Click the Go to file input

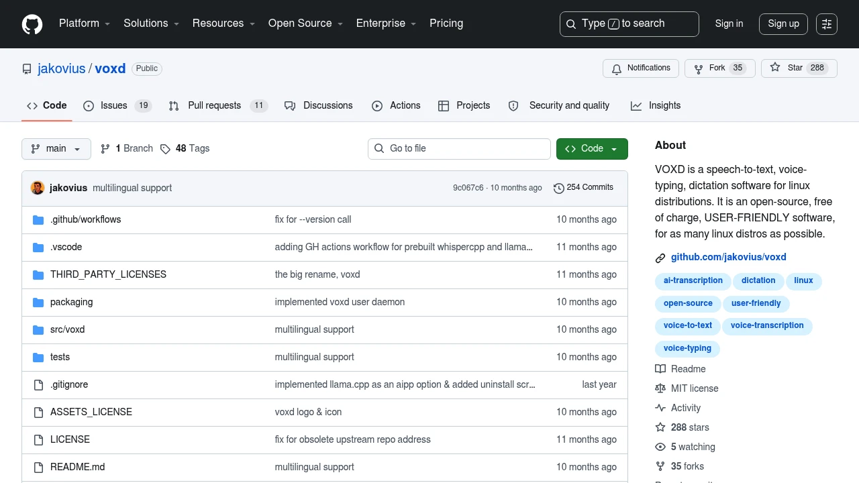[459, 149]
